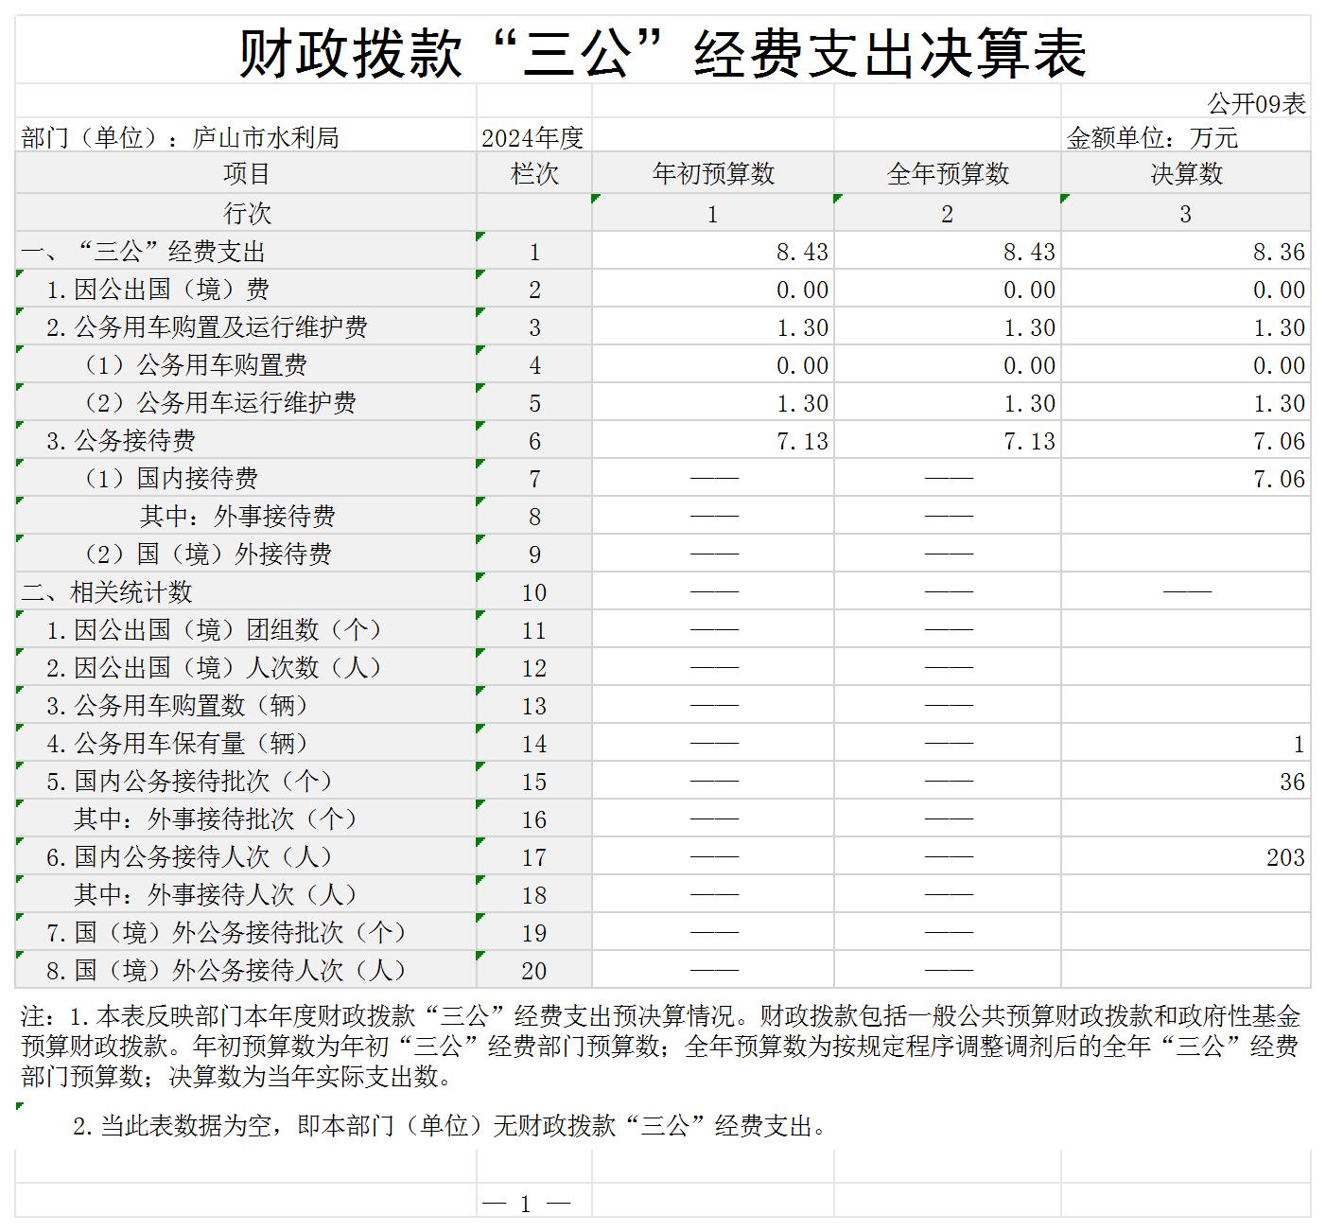Click the 决算数 column header
Screen dimensions: 1326x1232
click(1185, 174)
